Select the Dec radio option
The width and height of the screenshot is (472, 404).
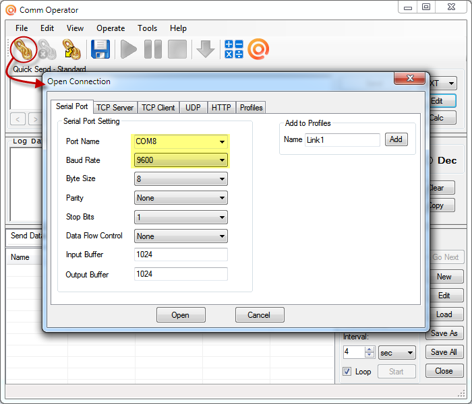pos(443,160)
